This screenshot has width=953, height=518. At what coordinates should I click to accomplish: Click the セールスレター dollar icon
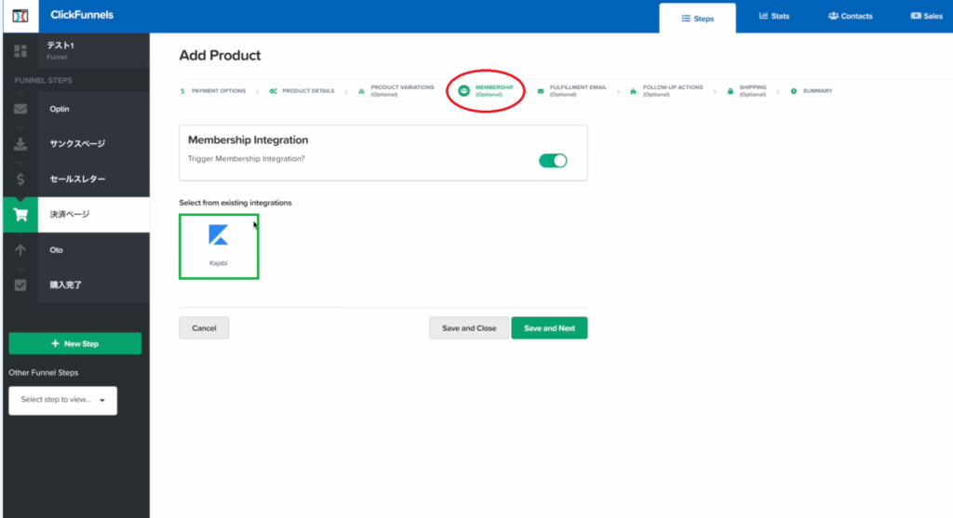(x=20, y=179)
